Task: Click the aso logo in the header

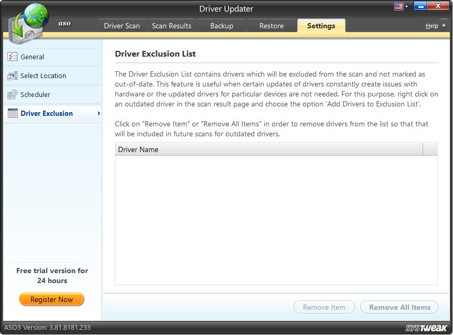Action: (64, 23)
